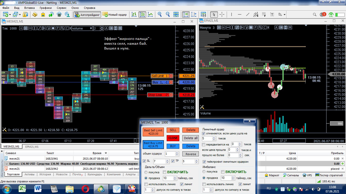Open the volume dropdown on the MESM21 chart

pos(91,28)
